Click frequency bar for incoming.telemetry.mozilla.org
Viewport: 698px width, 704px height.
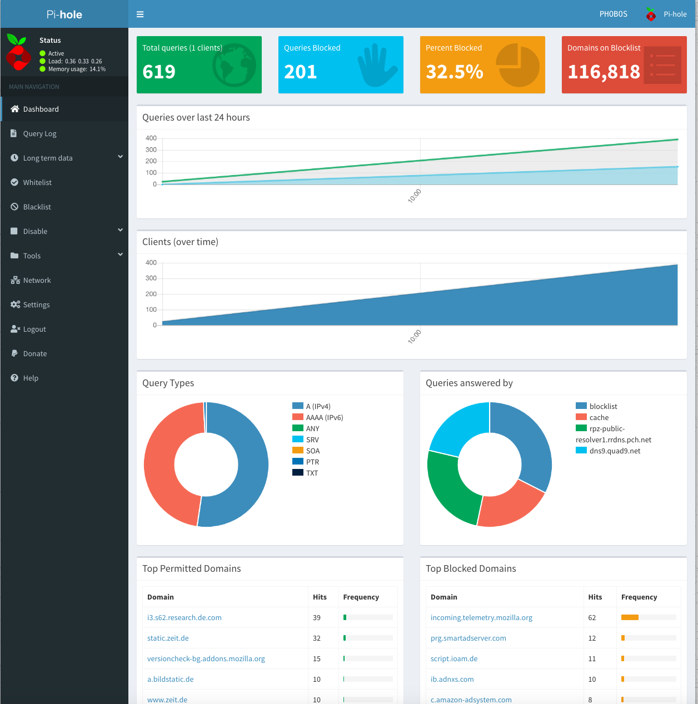[x=649, y=617]
